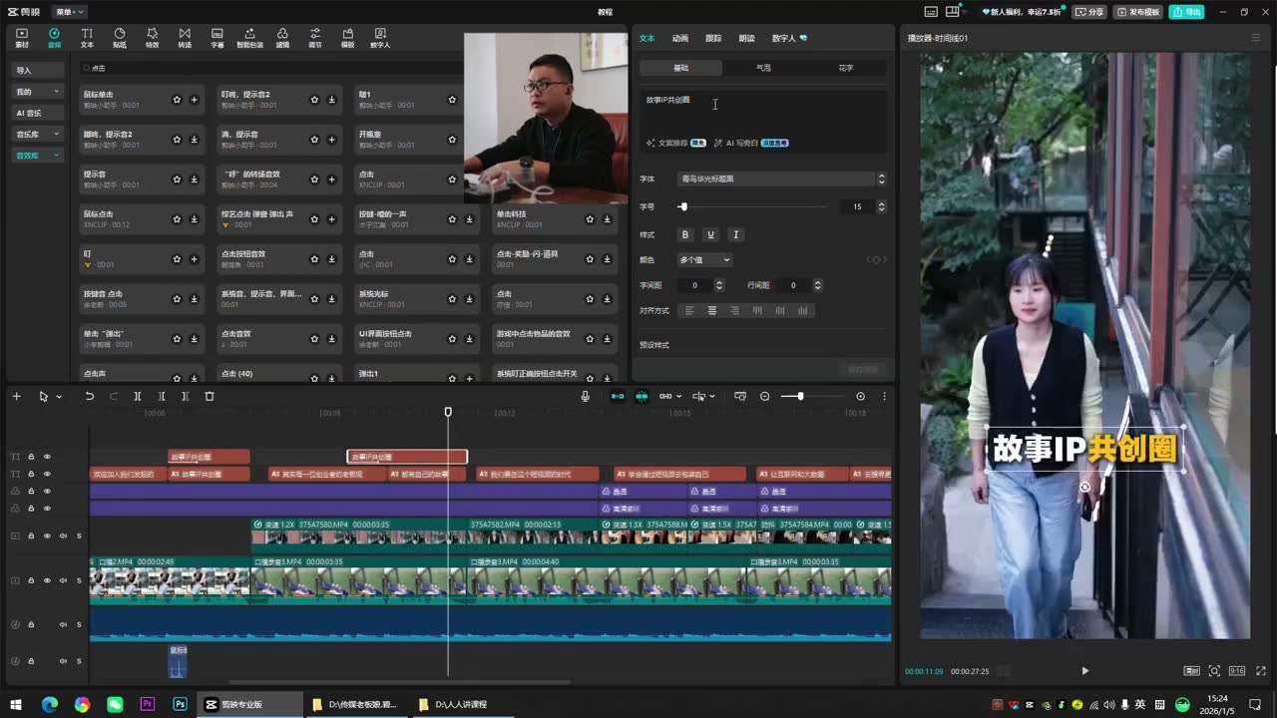Open the 字体 font selection dropdown
1277x718 pixels.
click(x=781, y=179)
